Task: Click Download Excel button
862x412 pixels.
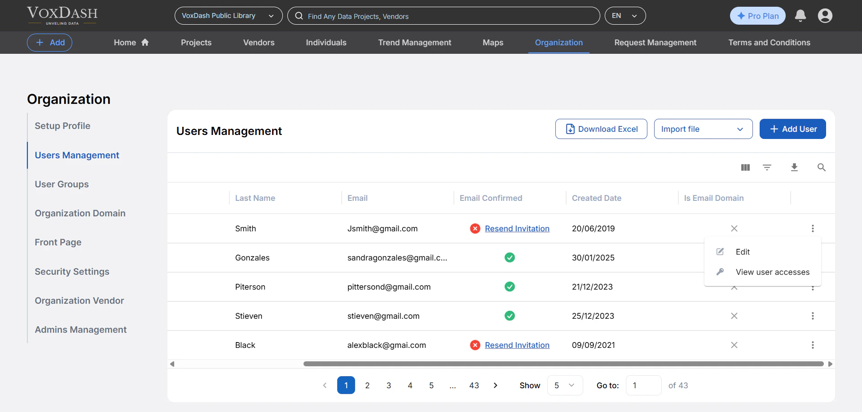Action: 601,129
